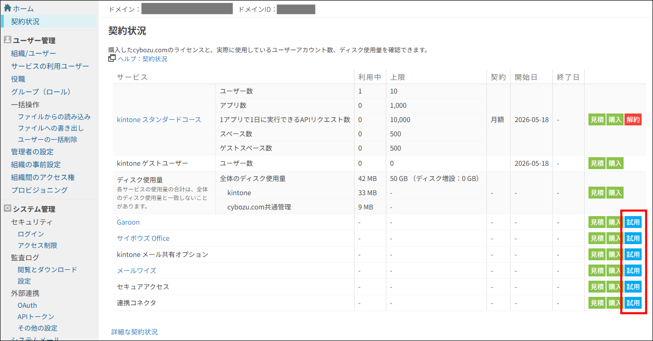This screenshot has width=653, height=341.
Task: Click the 42 MB disk usage value
Action: click(368, 179)
